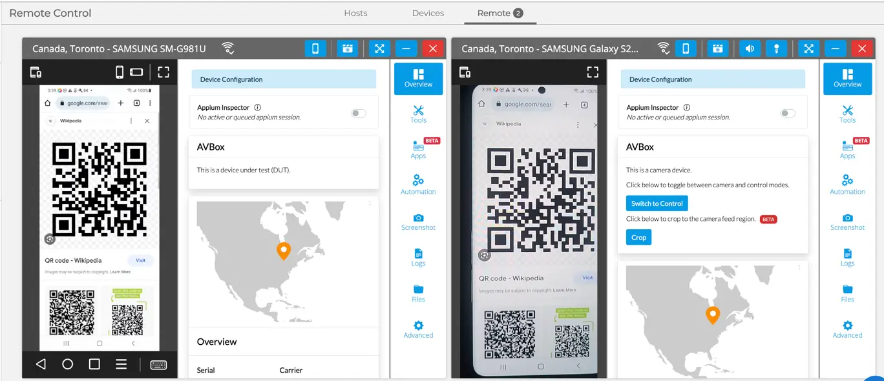The width and height of the screenshot is (884, 381).
Task: Tap new tab plus on SM-G981U Chrome
Action: [120, 103]
